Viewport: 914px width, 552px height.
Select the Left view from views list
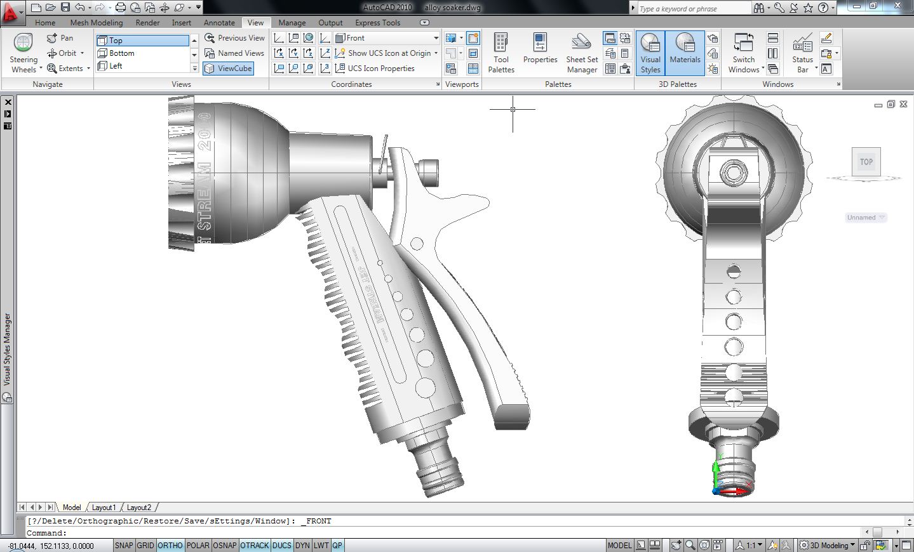coord(144,66)
